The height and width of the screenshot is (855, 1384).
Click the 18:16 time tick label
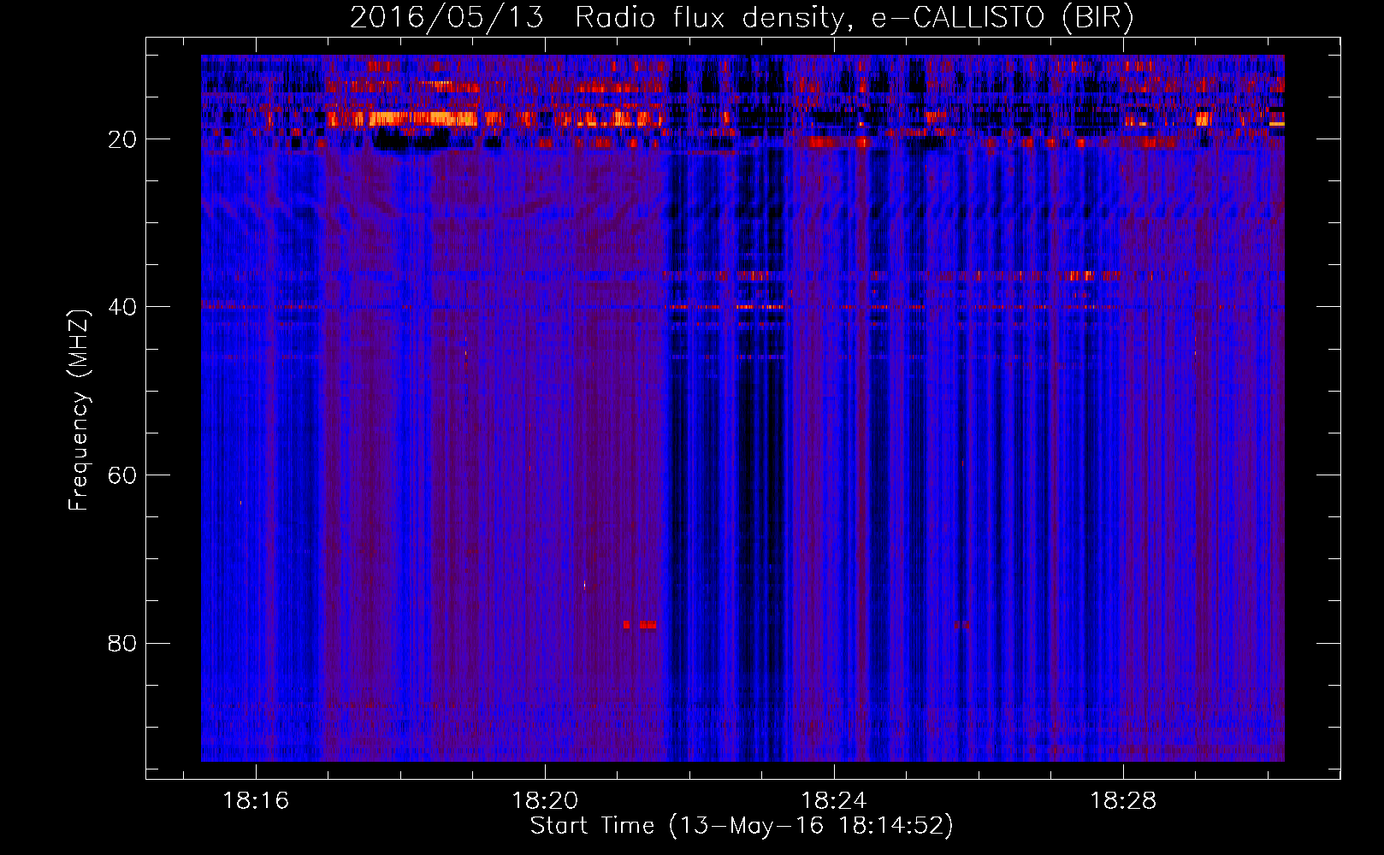click(256, 801)
